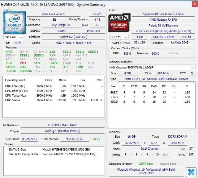Image resolution: width=198 pixels, height=178 pixels.
Task: Click the BIOS date 03/21/2013
Action: tap(29, 139)
